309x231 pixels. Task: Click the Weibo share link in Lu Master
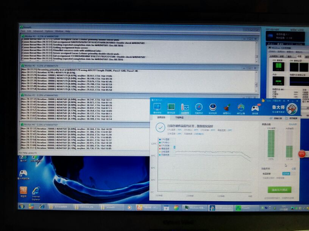pyautogui.click(x=276, y=119)
